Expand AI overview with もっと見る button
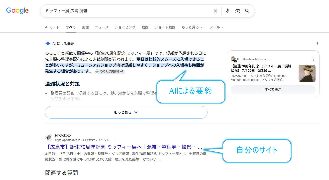 tap(126, 112)
